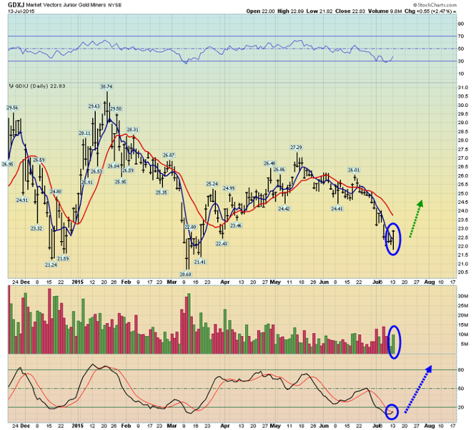Click the 26.01 June high label
Image resolution: width=476 pixels, height=430 pixels.
pos(354,170)
